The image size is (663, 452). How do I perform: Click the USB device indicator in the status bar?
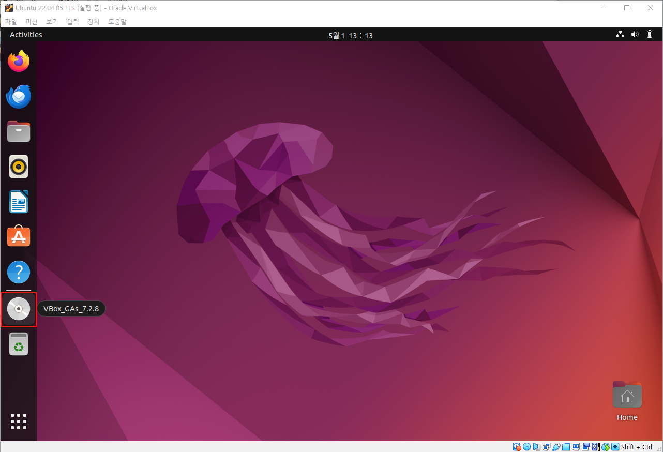pos(556,447)
